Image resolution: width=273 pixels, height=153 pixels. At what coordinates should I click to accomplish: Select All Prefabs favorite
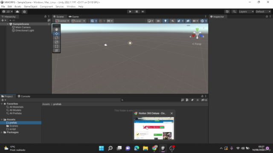pyautogui.click(x=15, y=113)
